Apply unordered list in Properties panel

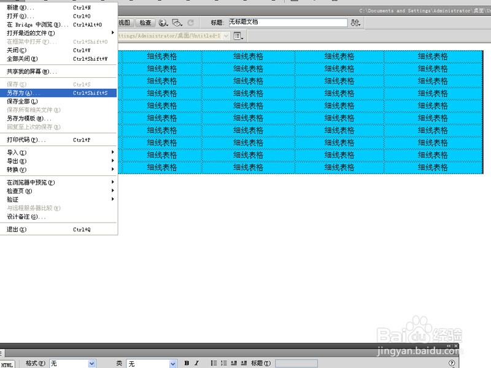click(214, 363)
